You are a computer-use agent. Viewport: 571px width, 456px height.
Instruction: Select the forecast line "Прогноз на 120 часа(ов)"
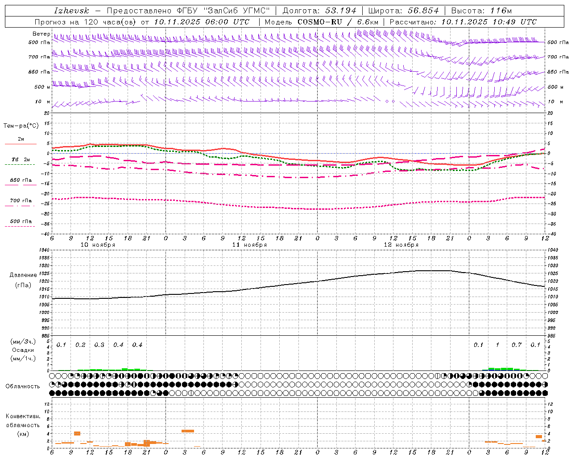click(85, 22)
